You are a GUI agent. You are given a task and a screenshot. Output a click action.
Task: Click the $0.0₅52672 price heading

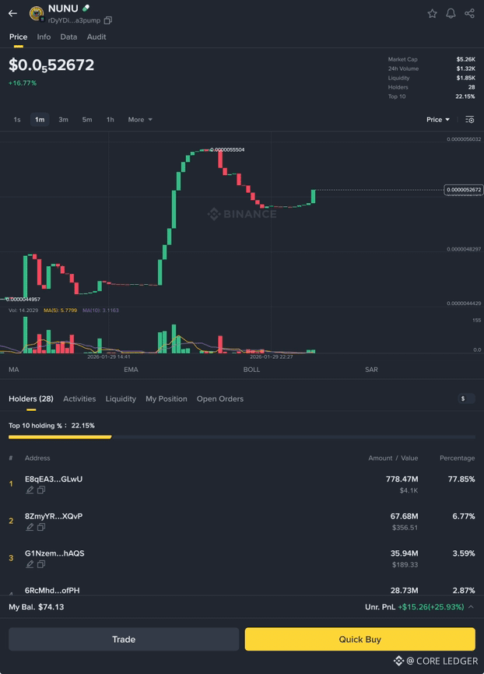coord(51,65)
